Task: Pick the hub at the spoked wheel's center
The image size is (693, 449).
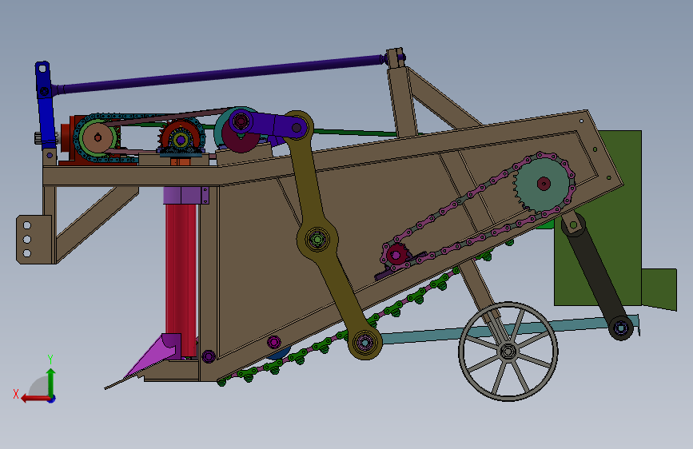Action: [508, 352]
